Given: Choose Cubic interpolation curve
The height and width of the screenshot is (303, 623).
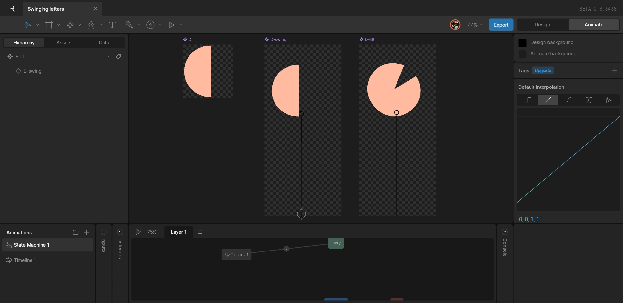Looking at the screenshot, I should tap(568, 100).
